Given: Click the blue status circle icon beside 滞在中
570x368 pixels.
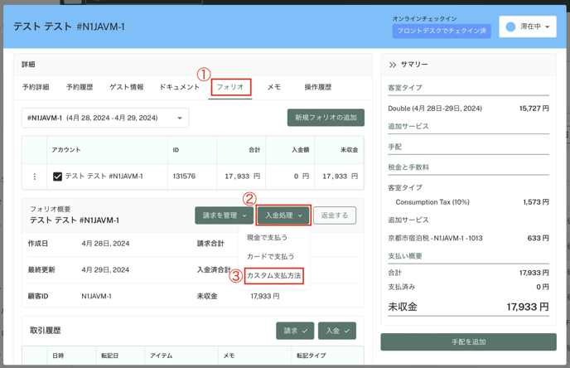Looking at the screenshot, I should [511, 27].
